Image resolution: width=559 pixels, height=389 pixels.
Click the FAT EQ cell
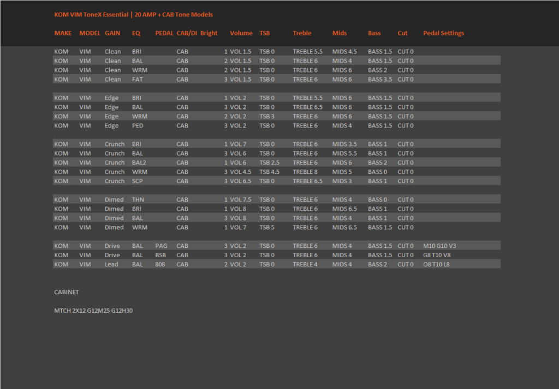pos(137,80)
